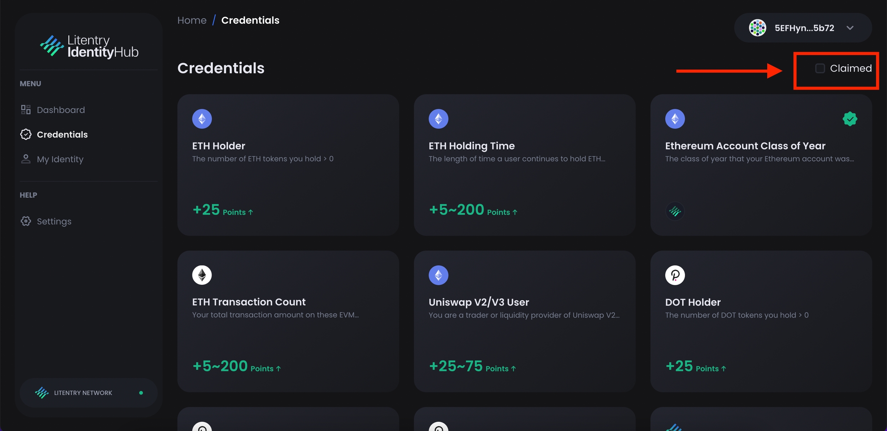887x431 pixels.
Task: Click the green verified badge on Ethereum Account card
Action: 850,119
